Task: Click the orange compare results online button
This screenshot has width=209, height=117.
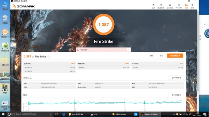Action: point(175,56)
